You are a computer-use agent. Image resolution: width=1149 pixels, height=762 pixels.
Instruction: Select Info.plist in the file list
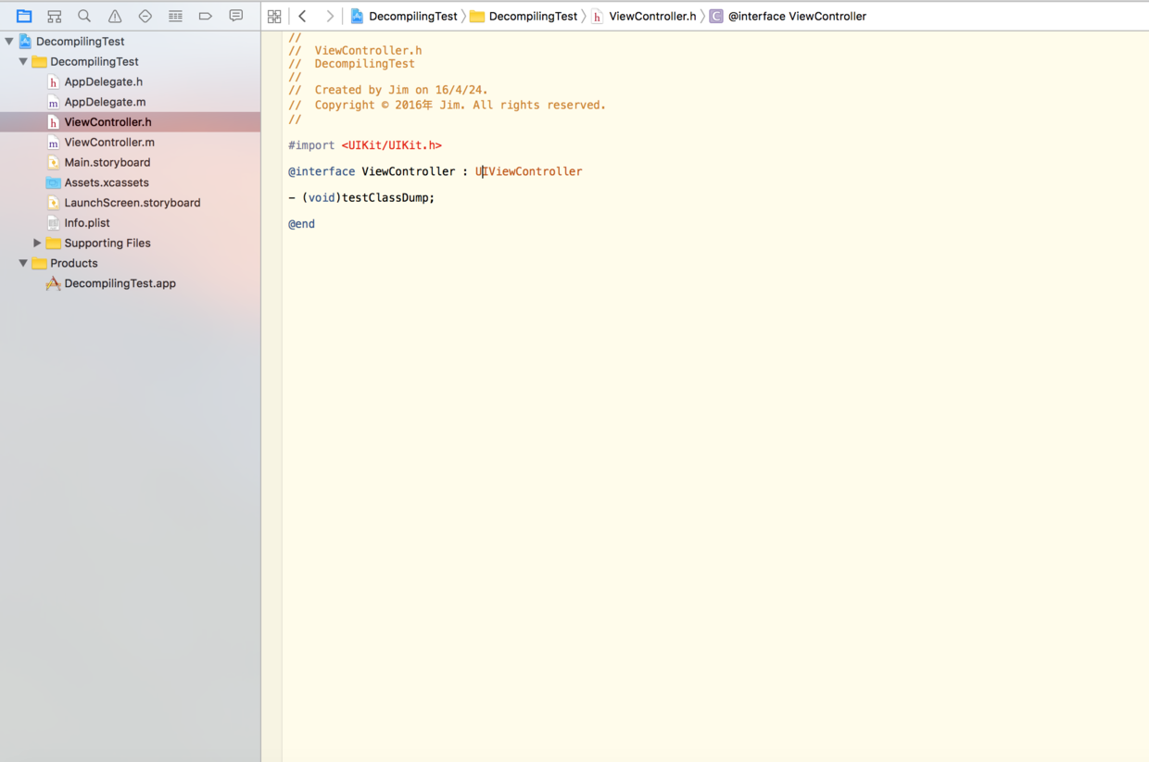pos(87,223)
